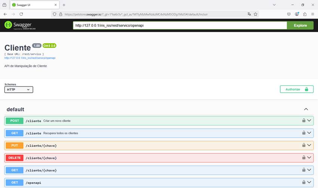This screenshot has width=318, height=188.
Task: Click the green Explore button
Action: click(x=300, y=25)
